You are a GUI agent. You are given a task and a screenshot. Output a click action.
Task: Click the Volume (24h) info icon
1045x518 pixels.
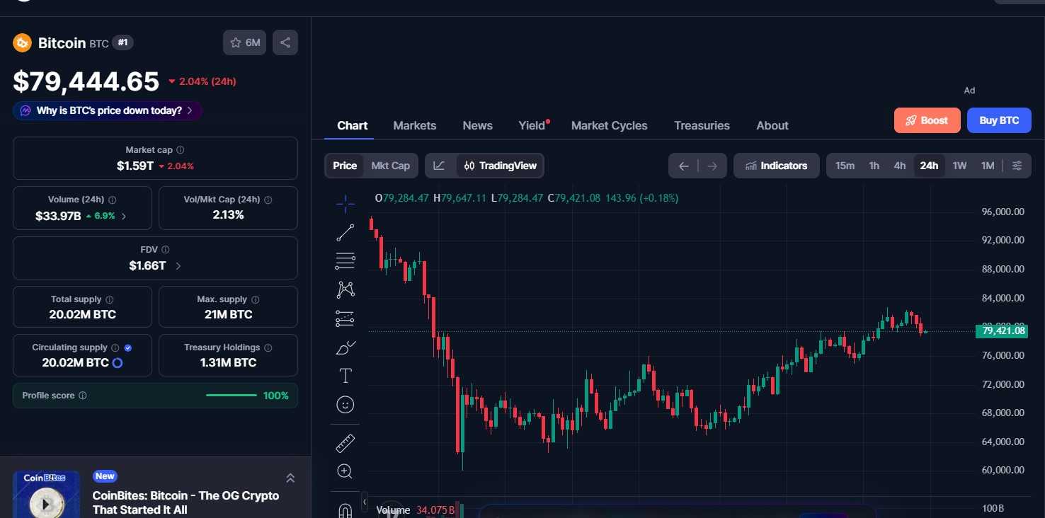click(113, 200)
